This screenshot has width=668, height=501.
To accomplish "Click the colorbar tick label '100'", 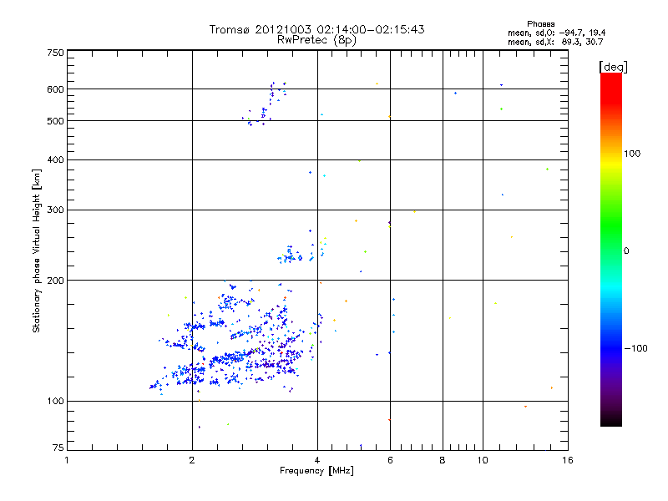I will [632, 154].
